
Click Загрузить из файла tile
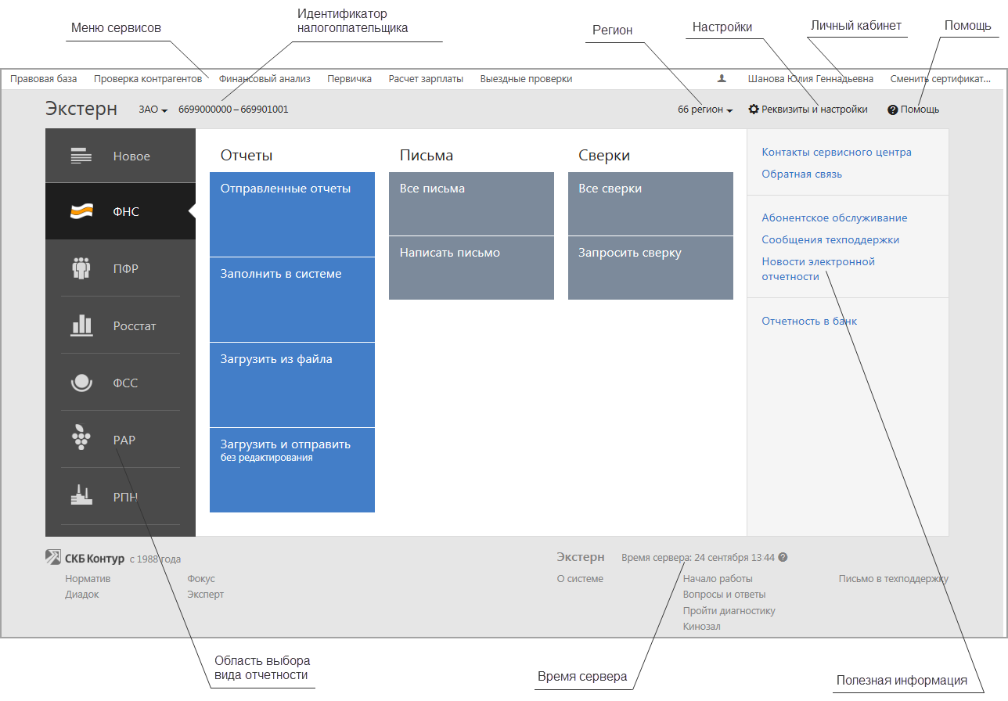click(292, 385)
